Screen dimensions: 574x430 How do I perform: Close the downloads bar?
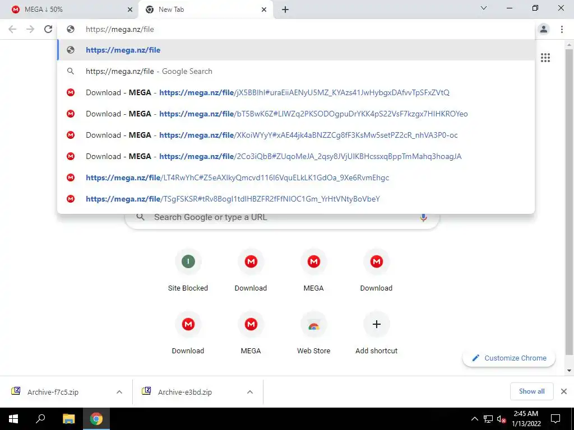point(564,391)
